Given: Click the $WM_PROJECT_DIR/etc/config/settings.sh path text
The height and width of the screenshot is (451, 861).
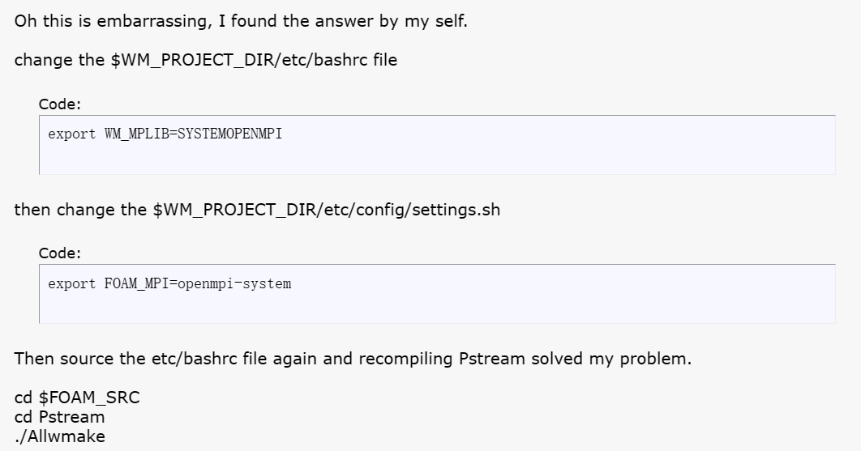Looking at the screenshot, I should [327, 211].
